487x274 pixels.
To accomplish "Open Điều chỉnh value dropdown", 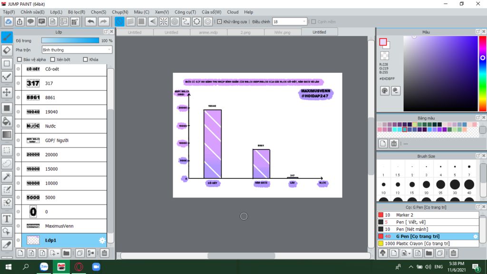I will click(x=290, y=22).
